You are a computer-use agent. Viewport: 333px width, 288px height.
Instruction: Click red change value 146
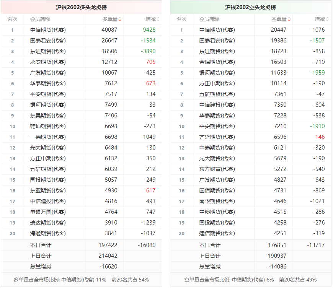pos(320,137)
